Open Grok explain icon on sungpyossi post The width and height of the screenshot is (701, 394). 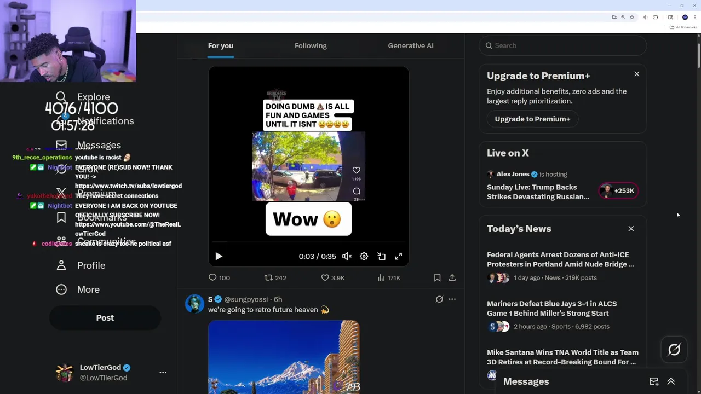click(439, 299)
